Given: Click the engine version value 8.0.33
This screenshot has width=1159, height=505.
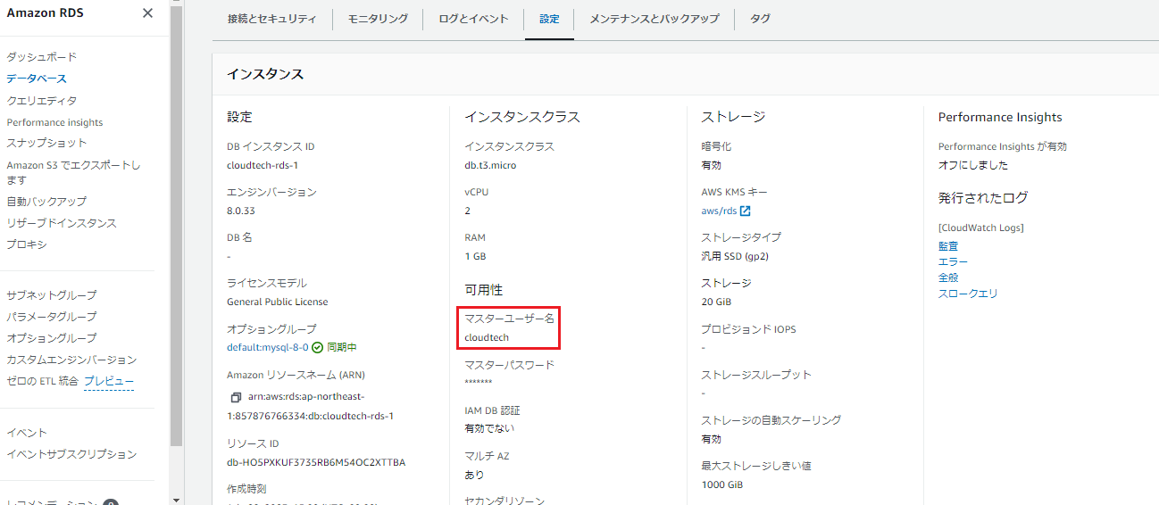Looking at the screenshot, I should click(x=241, y=211).
